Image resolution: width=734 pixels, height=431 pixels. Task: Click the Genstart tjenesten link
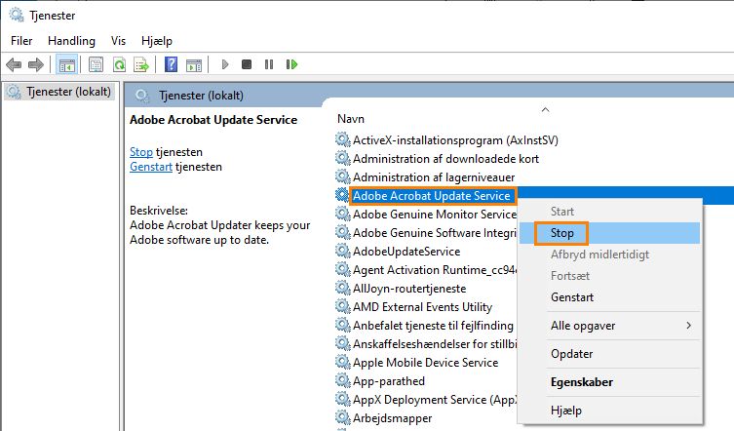[x=151, y=167]
